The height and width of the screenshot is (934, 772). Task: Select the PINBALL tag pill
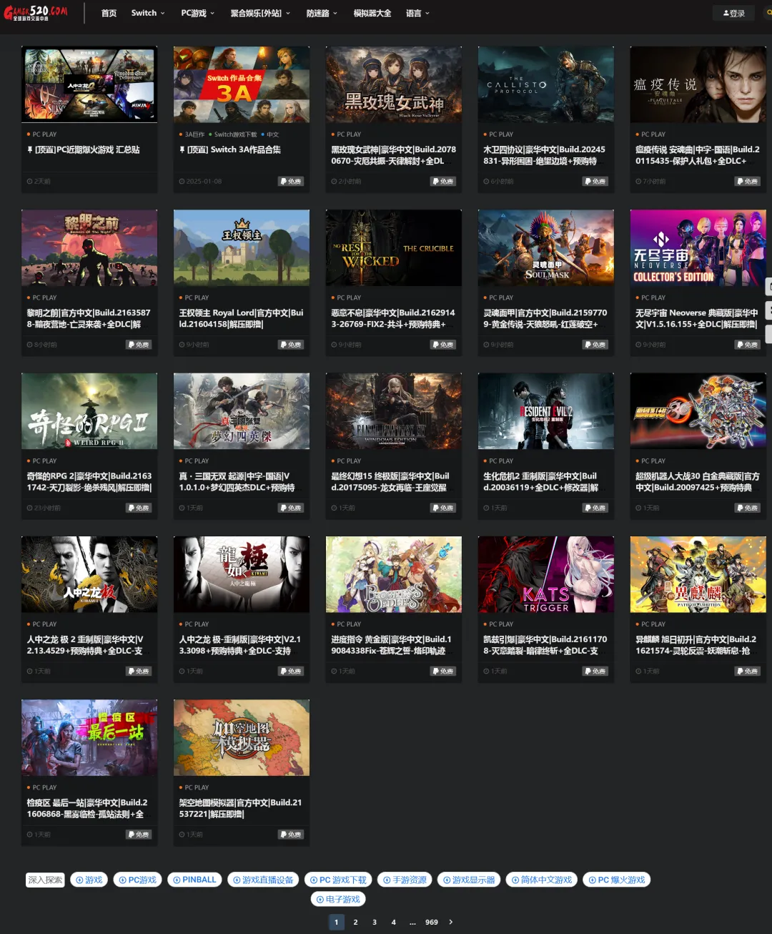click(x=195, y=880)
